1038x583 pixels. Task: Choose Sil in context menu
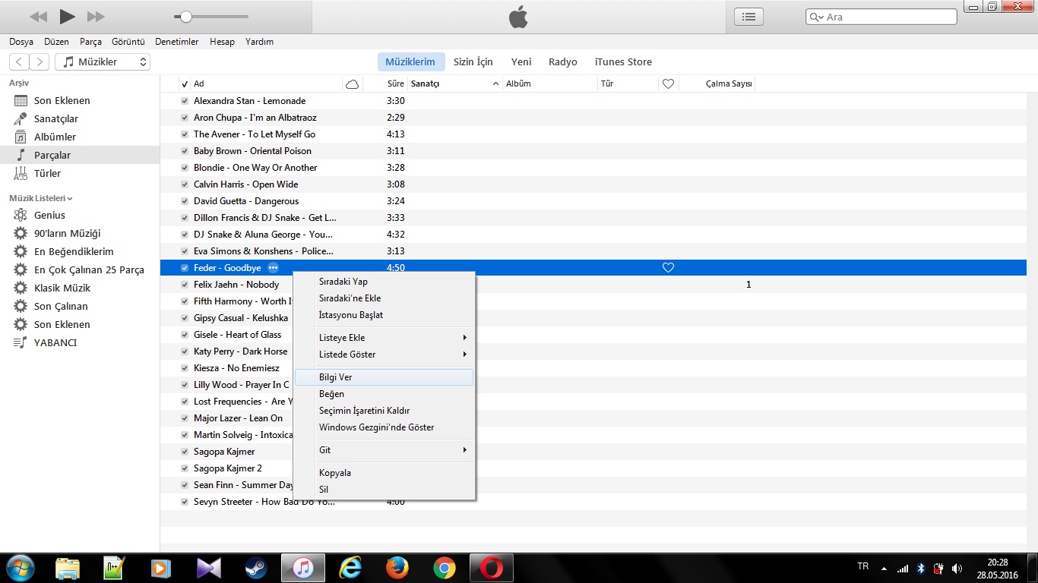click(x=385, y=489)
